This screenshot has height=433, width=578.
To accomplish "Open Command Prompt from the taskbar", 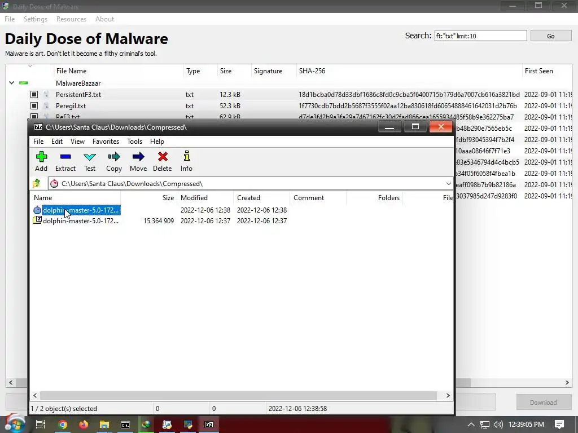I will coord(125,425).
